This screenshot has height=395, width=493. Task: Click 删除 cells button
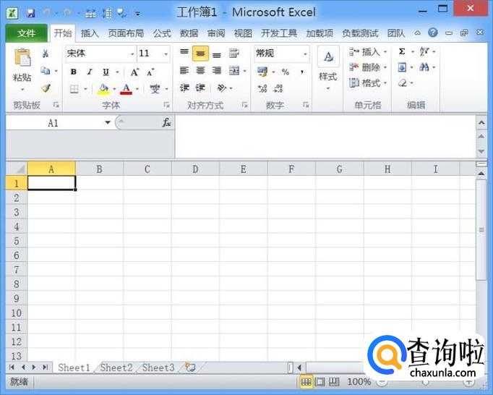368,67
